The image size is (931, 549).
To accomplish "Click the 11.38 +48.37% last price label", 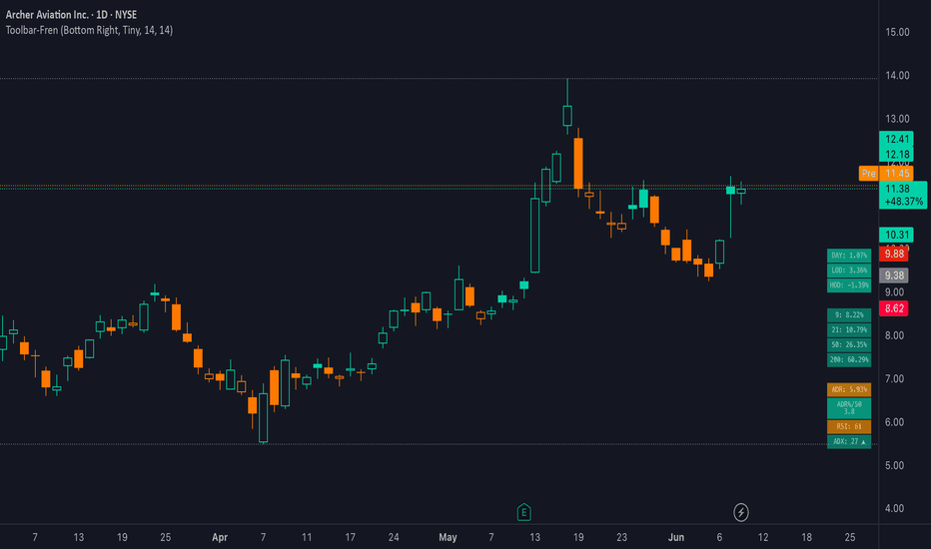I will pyautogui.click(x=903, y=196).
